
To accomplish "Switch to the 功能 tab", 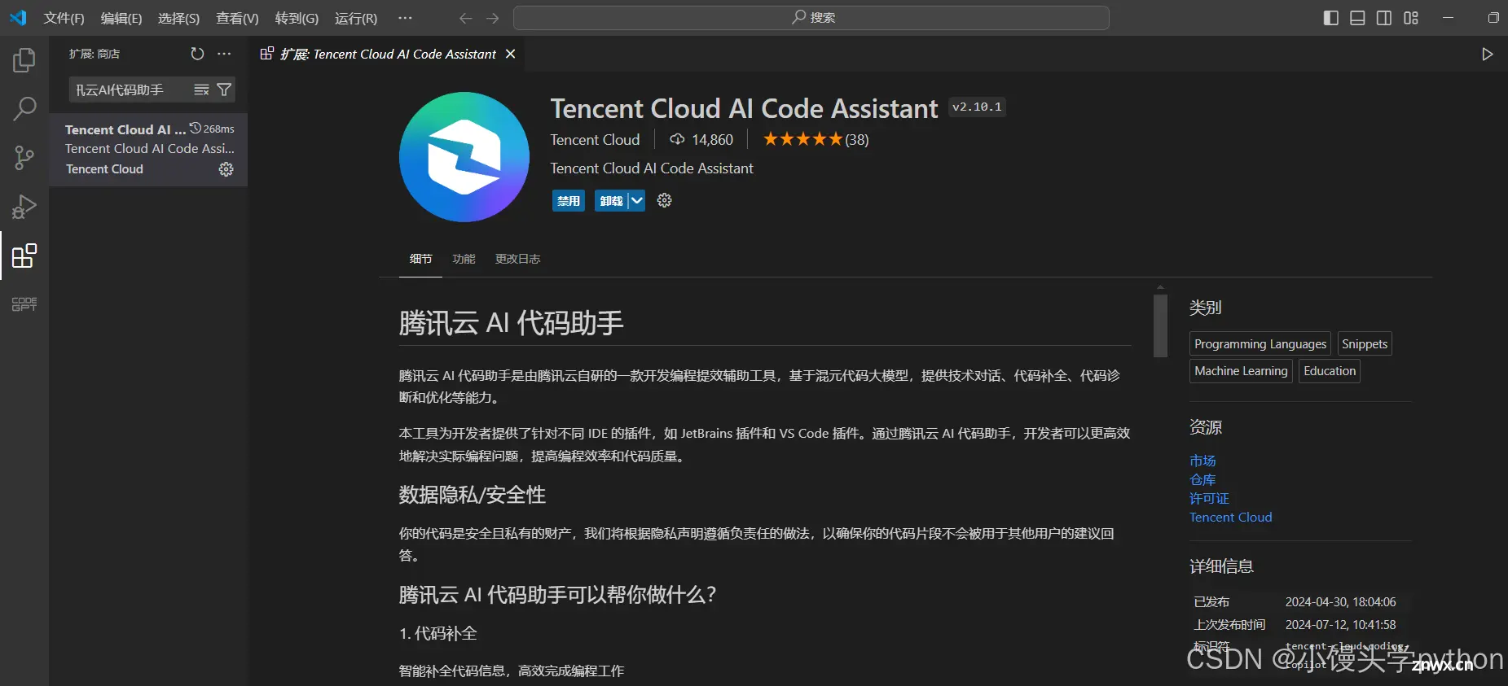I will [x=464, y=259].
